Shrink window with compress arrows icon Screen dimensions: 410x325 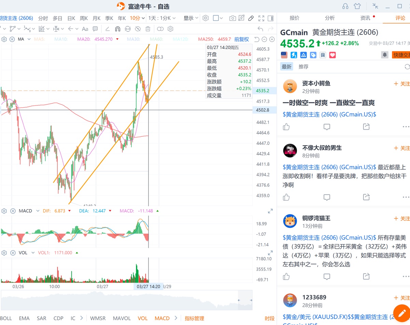point(375,6)
